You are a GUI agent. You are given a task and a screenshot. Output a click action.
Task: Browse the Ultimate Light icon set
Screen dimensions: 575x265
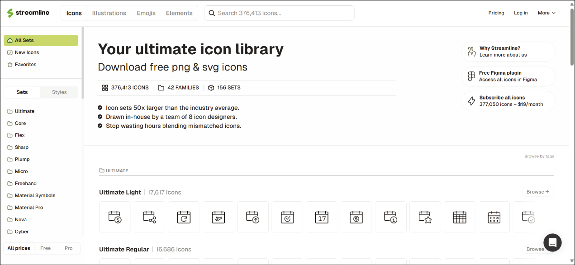[537, 192]
